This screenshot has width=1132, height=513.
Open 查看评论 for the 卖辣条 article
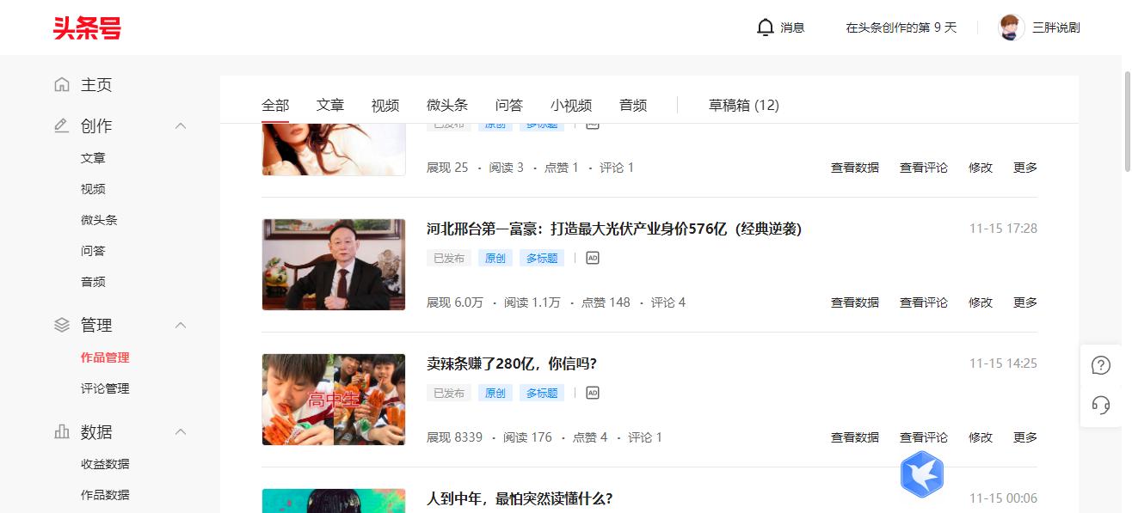pyautogui.click(x=923, y=437)
